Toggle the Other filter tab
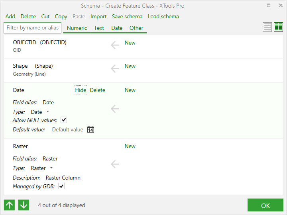Viewport: 287px width, 215px height. pos(136,28)
